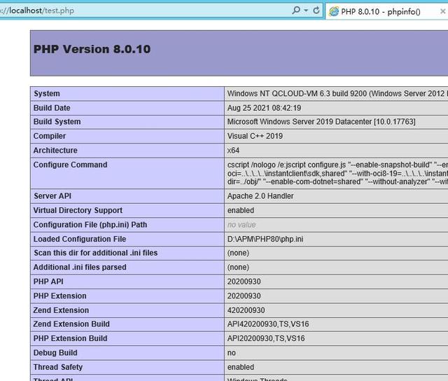Click the Build System label
The image size is (448, 381).
pos(57,122)
